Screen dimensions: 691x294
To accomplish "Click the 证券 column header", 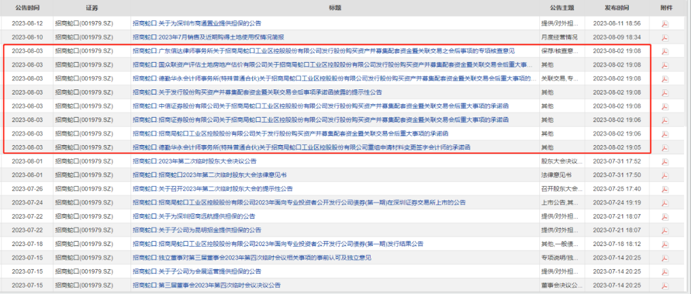I will (x=91, y=8).
